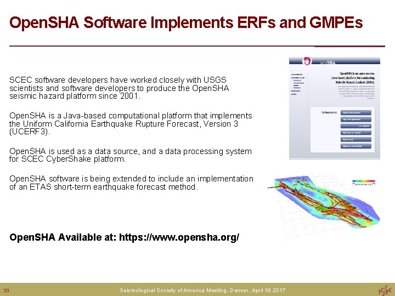Select paragraph starting SCEC software developers
Viewport: 395px width, 296px height.
[119, 88]
